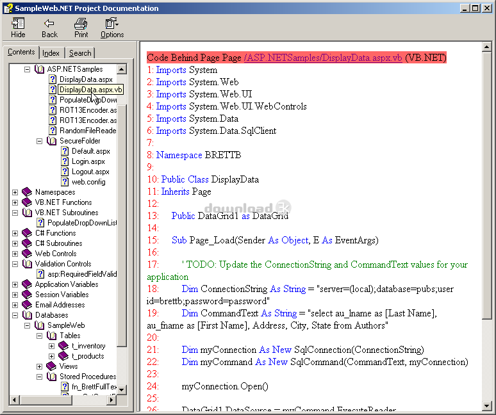Open the Options toolbar icon
The height and width of the screenshot is (415, 496).
(x=112, y=24)
